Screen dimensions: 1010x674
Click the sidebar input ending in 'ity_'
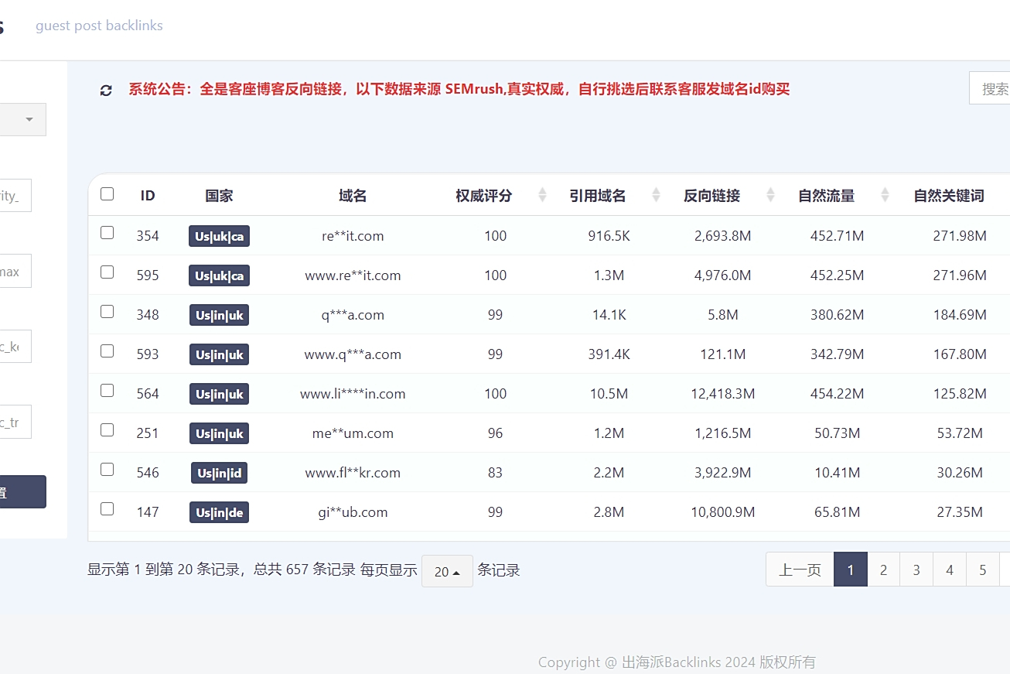coord(15,196)
